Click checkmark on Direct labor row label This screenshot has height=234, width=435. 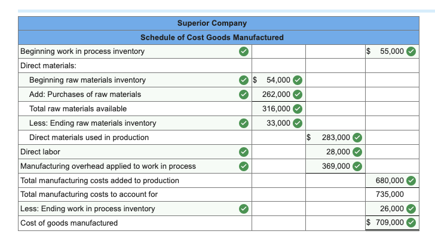click(244, 152)
